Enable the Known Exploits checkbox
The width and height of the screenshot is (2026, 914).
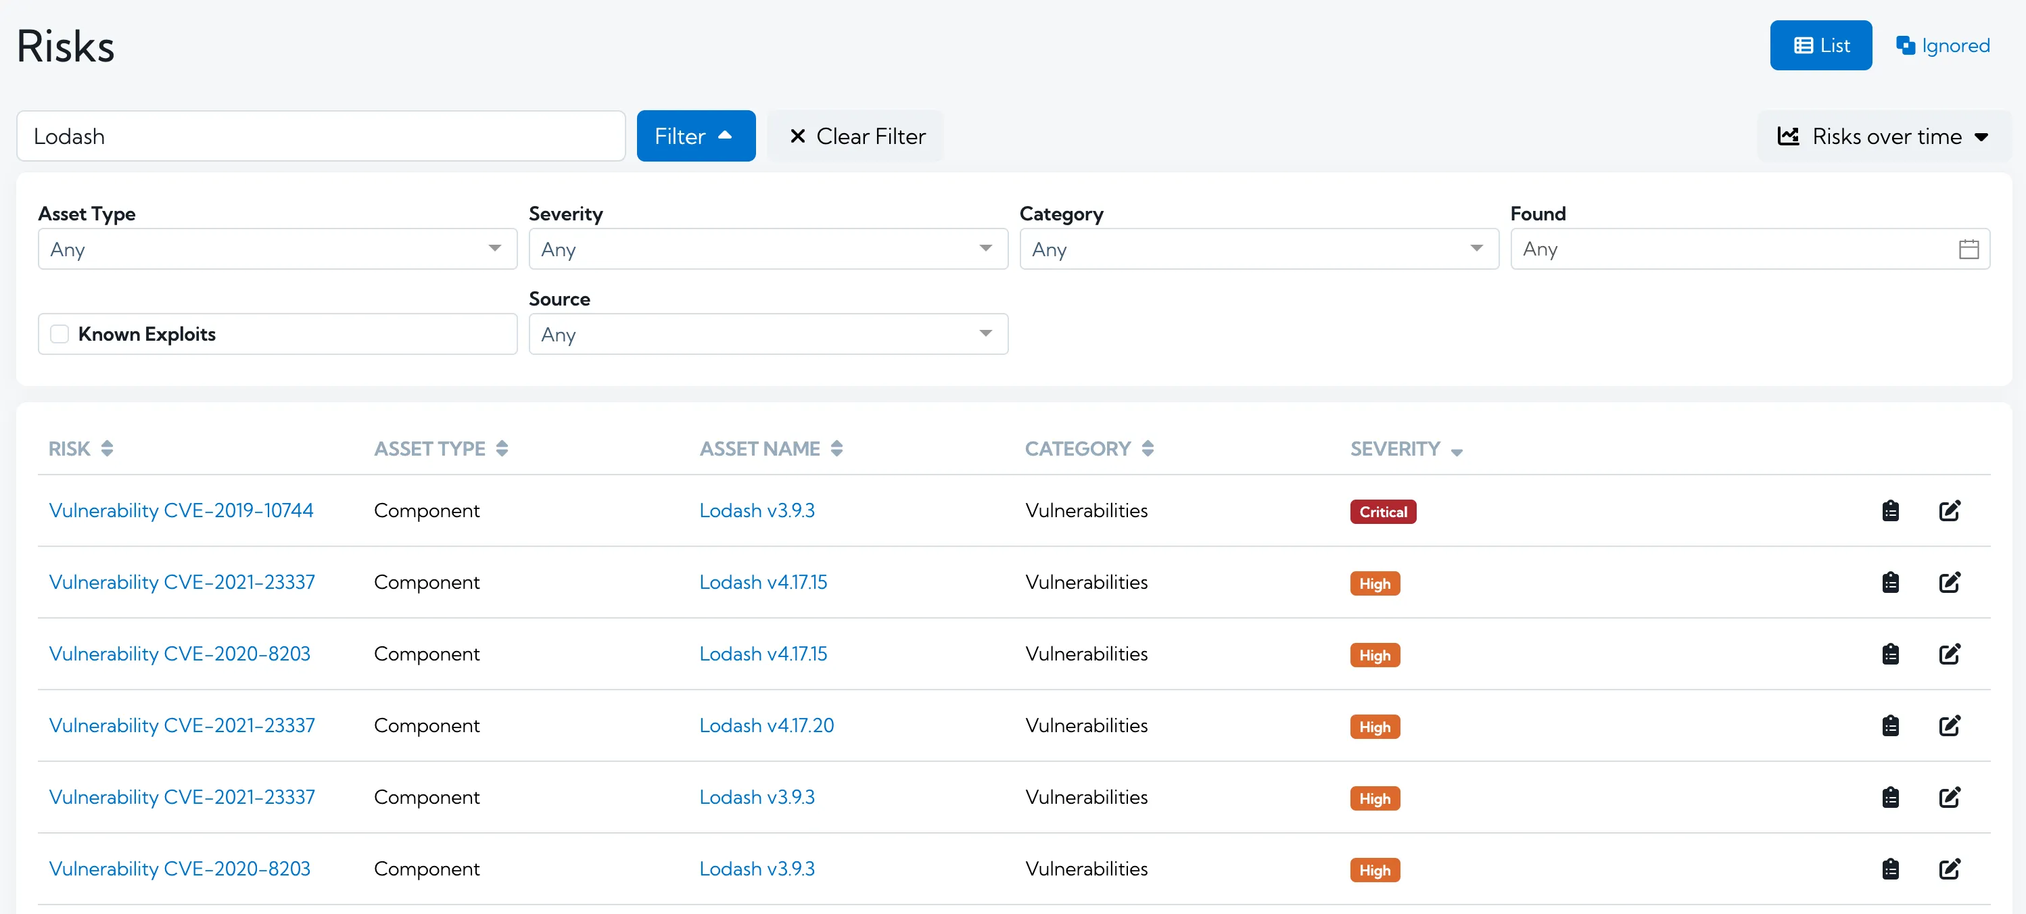click(x=60, y=334)
